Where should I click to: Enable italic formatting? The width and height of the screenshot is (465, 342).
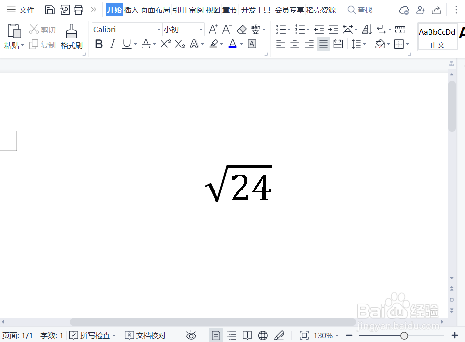(112, 44)
